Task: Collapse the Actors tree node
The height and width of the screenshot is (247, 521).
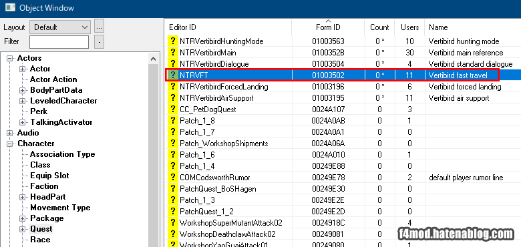Action: tap(10, 59)
